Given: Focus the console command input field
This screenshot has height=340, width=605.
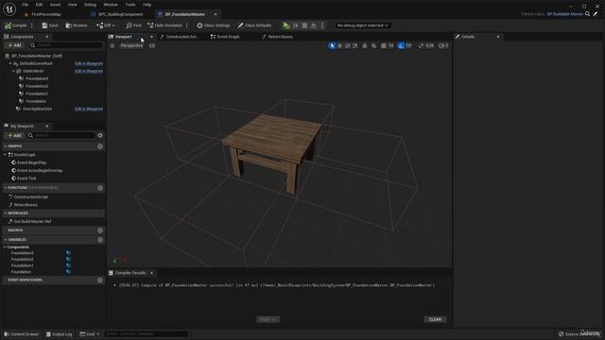Looking at the screenshot, I should 146,334.
